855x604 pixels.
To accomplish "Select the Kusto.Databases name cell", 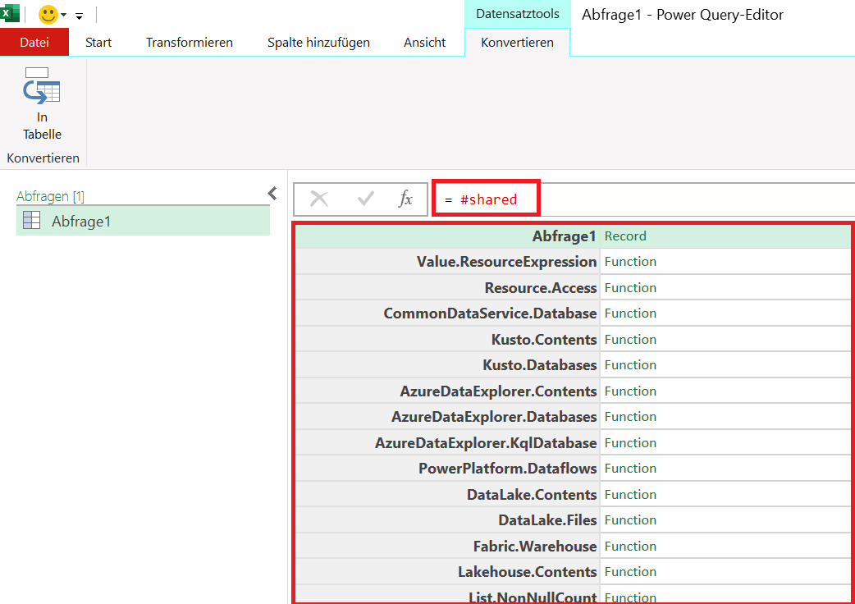I will [x=448, y=365].
